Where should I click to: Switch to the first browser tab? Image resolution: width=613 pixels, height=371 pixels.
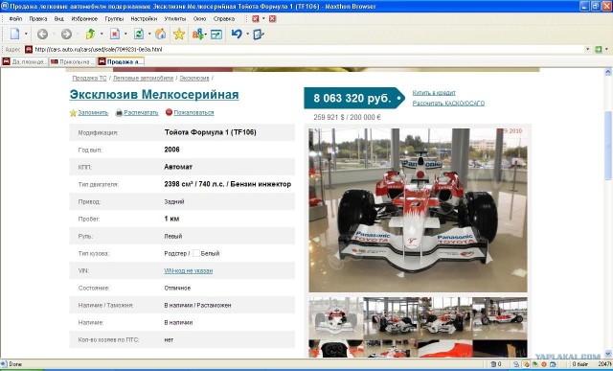coord(24,61)
